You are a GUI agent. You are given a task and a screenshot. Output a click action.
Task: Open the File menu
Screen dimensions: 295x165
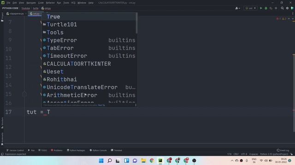(8, 3)
